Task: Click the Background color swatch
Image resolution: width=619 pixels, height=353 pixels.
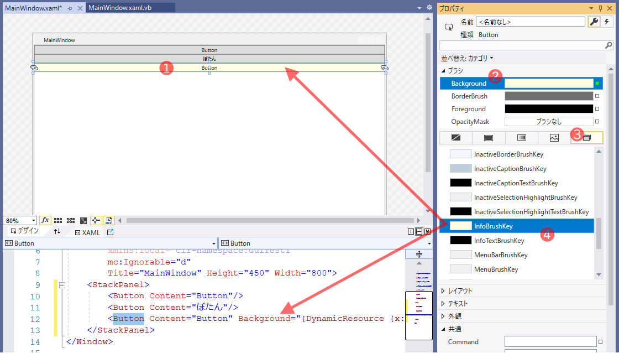Action: coord(549,84)
